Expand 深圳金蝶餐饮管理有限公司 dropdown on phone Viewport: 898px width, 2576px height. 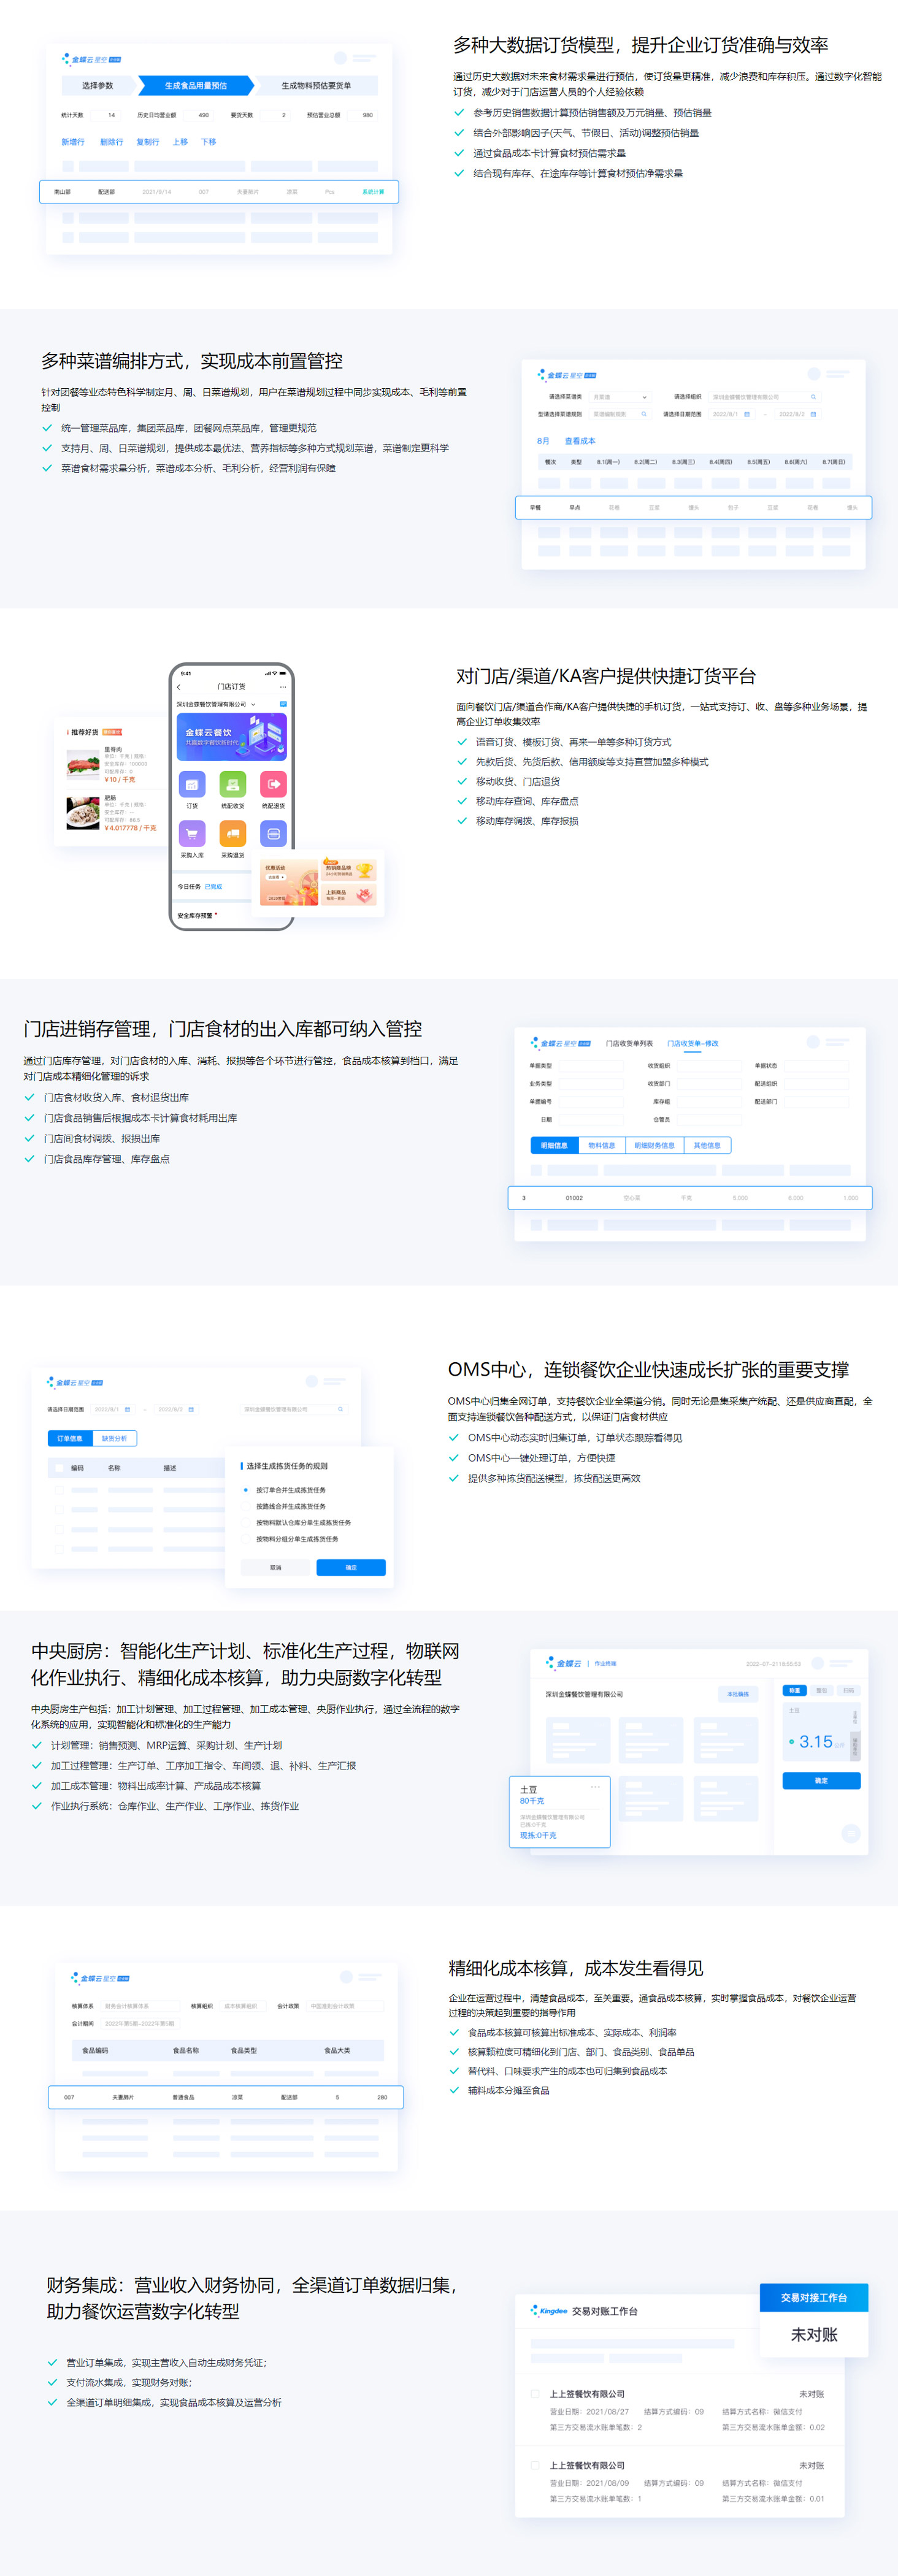tap(253, 704)
